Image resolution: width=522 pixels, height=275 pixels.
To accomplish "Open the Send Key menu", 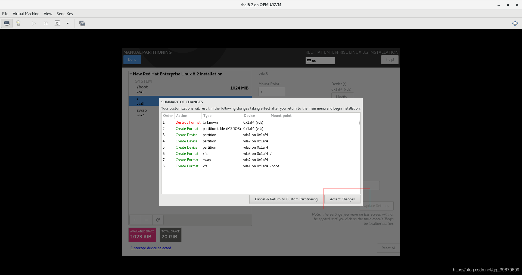I will 65,14.
